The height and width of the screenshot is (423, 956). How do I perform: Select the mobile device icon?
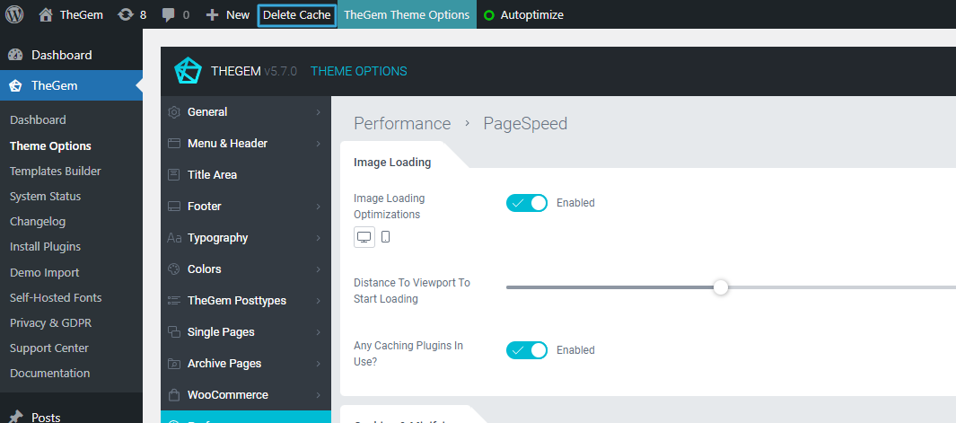point(386,237)
